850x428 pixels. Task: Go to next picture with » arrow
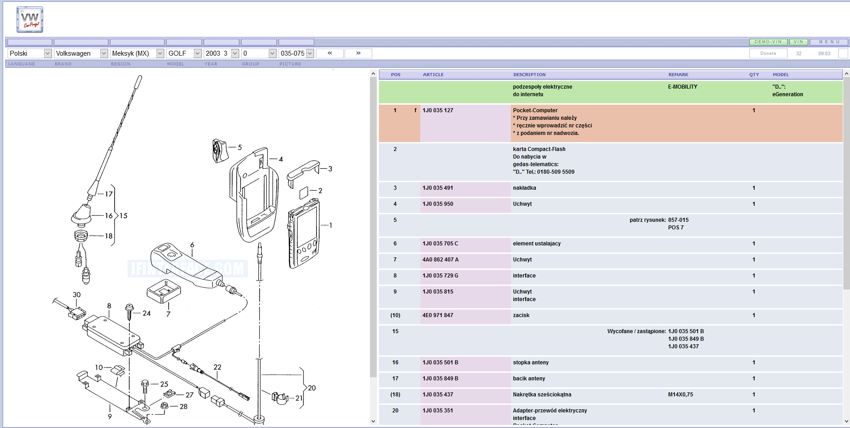pyautogui.click(x=358, y=53)
